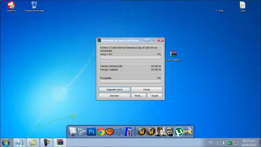Click the WinRAR icon in the dialog title bar
The width and height of the screenshot is (261, 147).
tap(99, 40)
